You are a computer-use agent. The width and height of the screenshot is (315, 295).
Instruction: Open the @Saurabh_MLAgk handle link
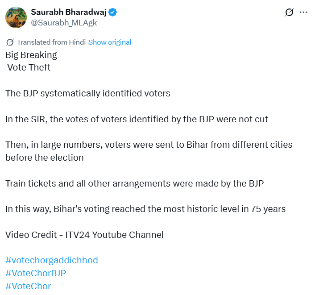click(64, 22)
